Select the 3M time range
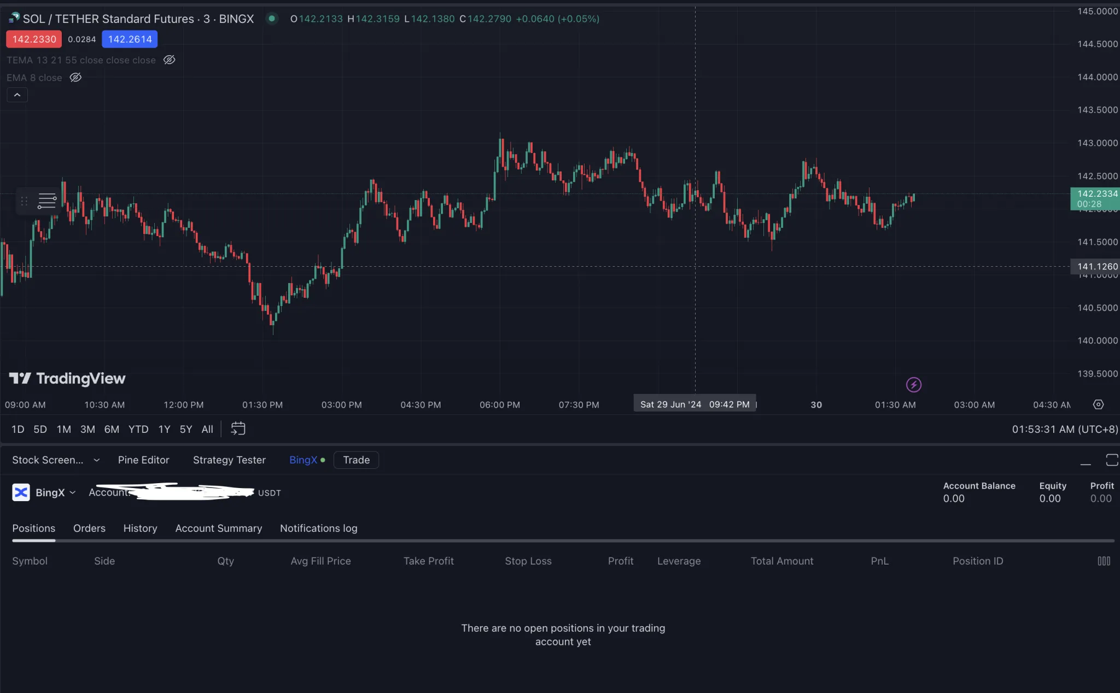 click(x=87, y=429)
